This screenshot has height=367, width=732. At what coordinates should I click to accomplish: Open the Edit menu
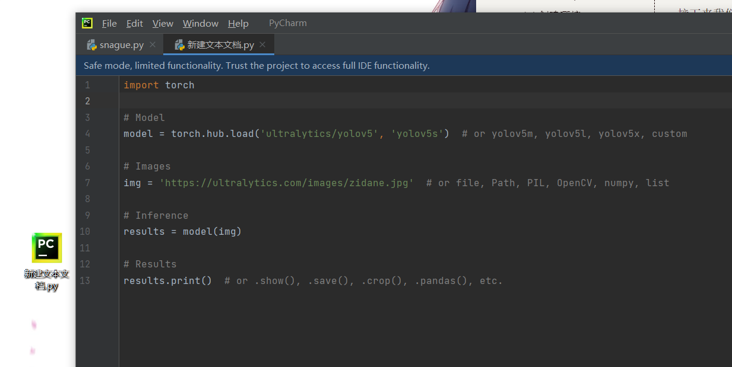[x=135, y=24]
